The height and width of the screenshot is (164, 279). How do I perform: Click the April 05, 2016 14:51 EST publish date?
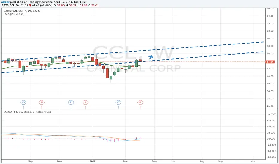(x=70, y=2)
